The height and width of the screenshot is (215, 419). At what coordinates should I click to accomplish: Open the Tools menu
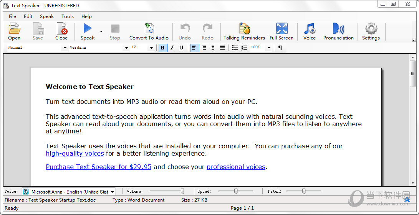[67, 16]
